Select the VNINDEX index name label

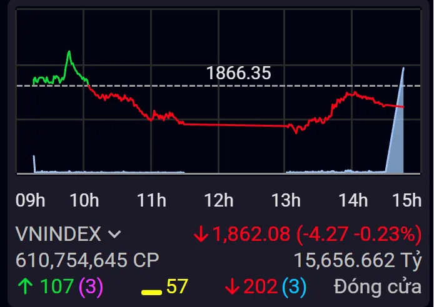pyautogui.click(x=58, y=234)
